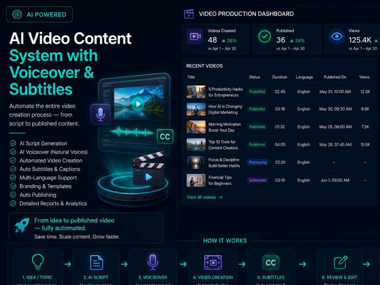The width and height of the screenshot is (380, 285).
Task: Click the Views column header
Action: click(364, 77)
